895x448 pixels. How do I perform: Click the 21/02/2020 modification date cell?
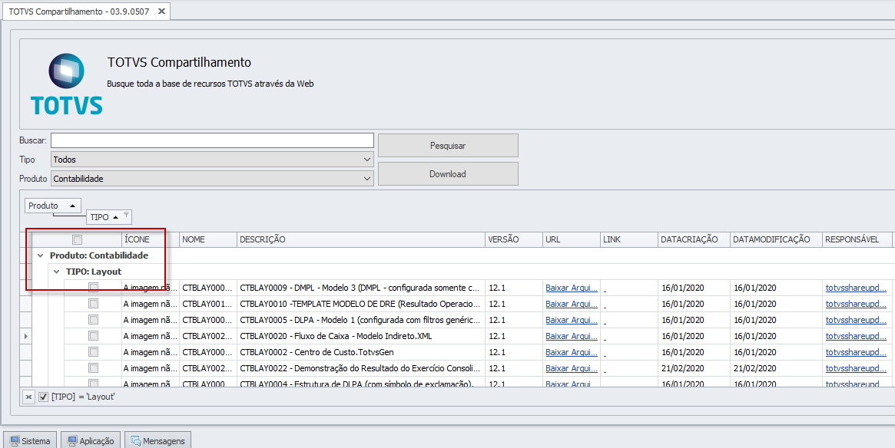point(776,367)
